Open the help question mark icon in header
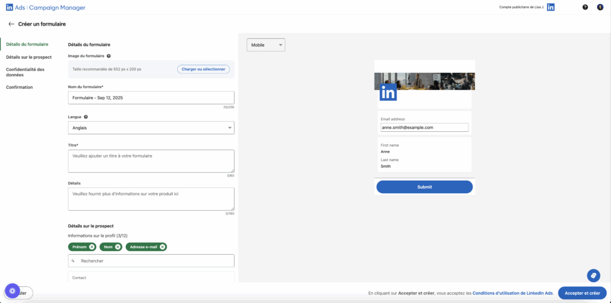 click(x=585, y=7)
